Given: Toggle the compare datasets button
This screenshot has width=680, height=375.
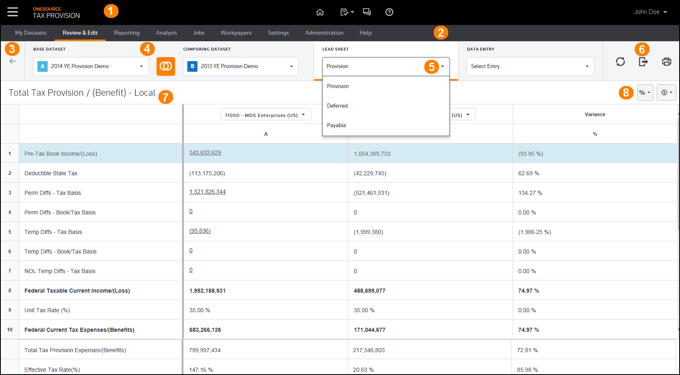Looking at the screenshot, I should click(x=166, y=66).
